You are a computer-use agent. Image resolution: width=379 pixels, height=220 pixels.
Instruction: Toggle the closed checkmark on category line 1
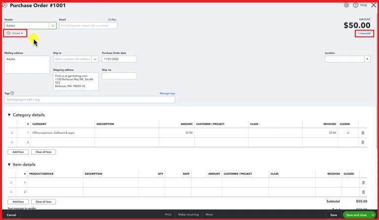coord(348,133)
